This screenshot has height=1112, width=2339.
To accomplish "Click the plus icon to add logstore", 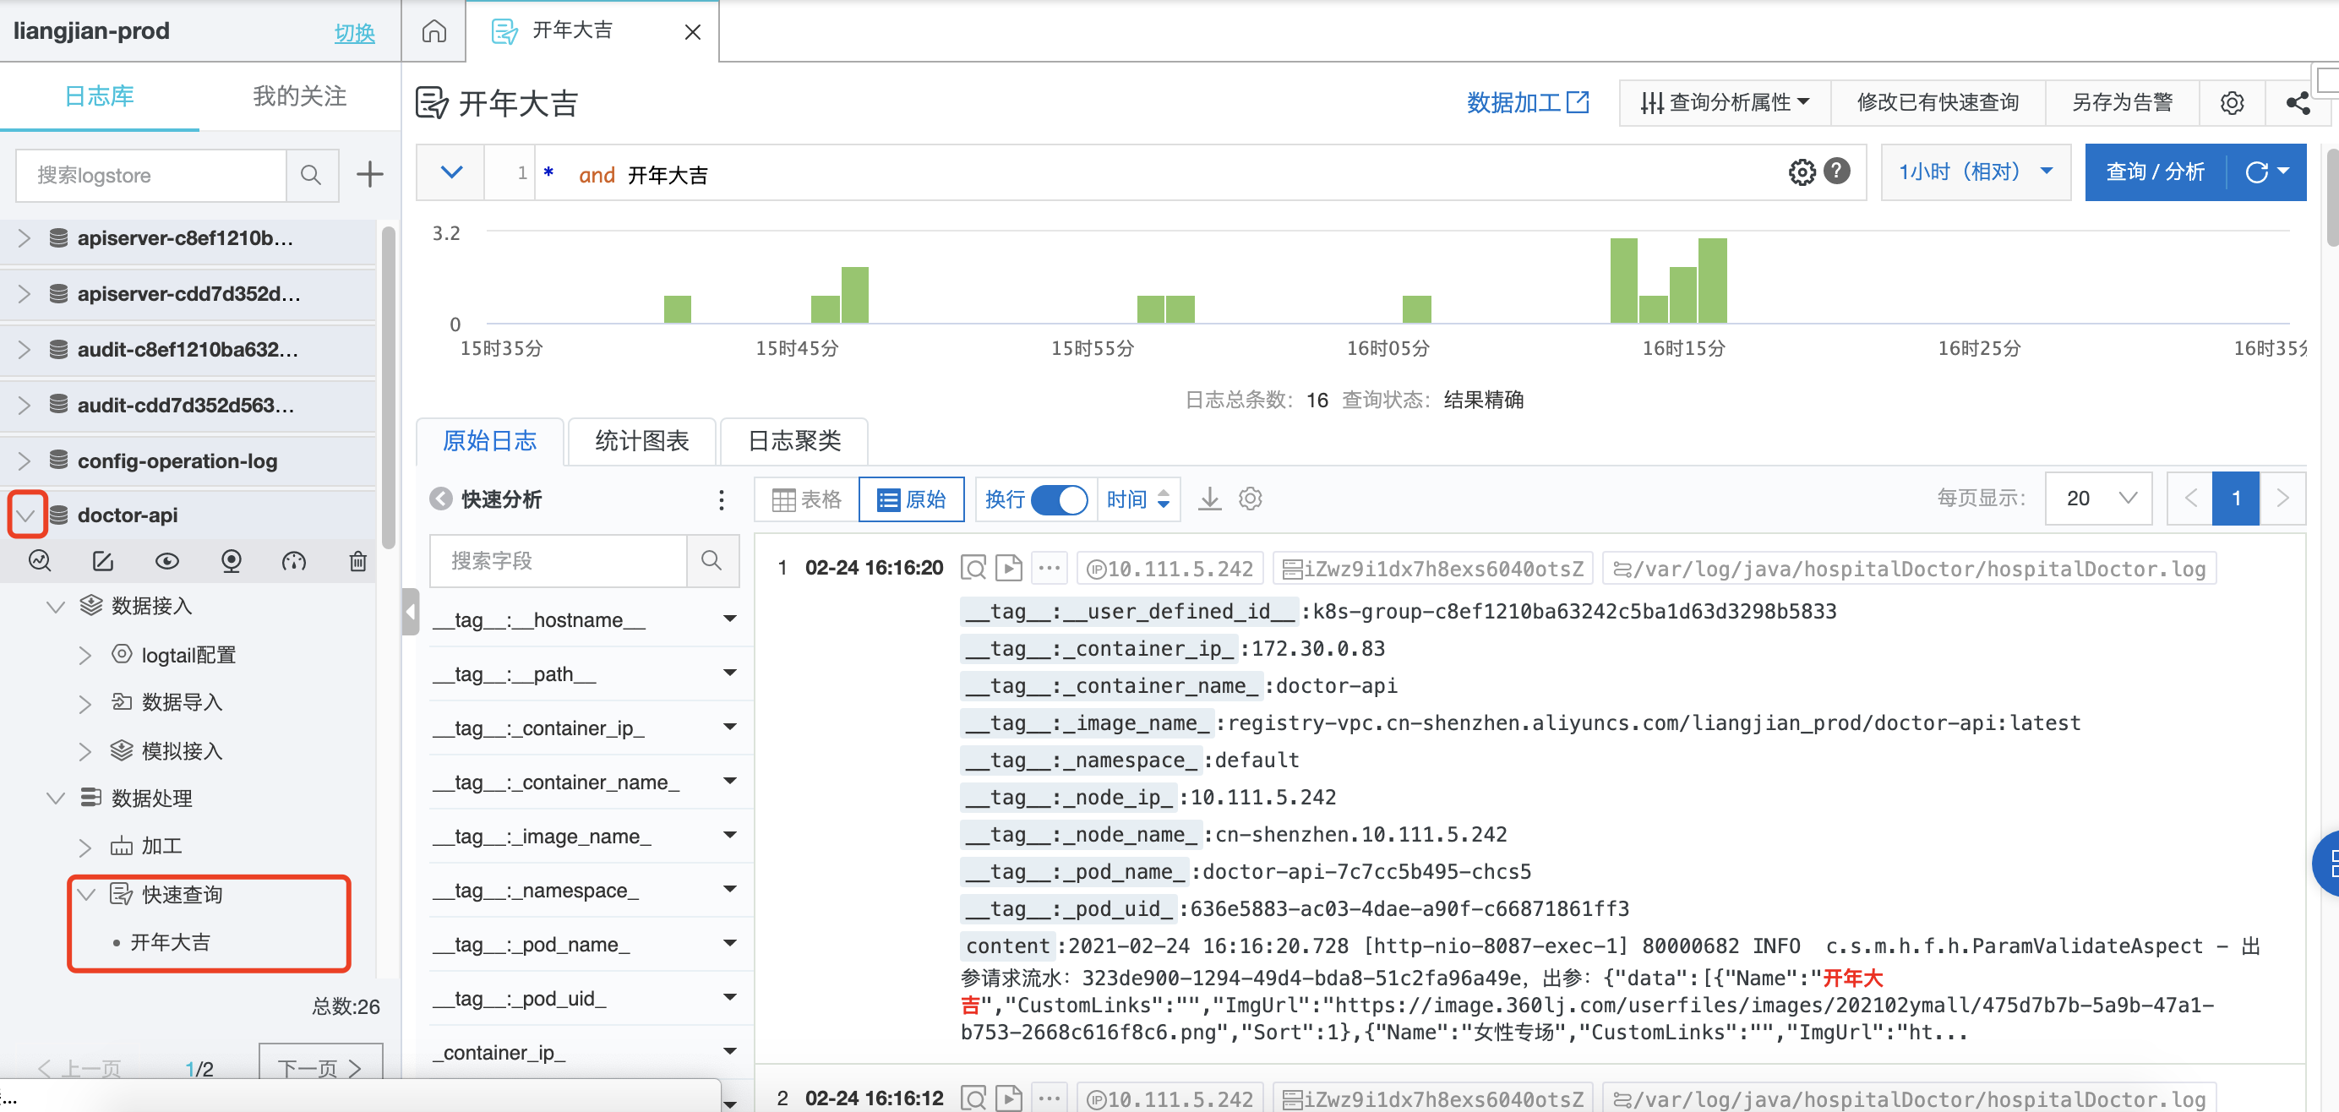I will pos(369,174).
